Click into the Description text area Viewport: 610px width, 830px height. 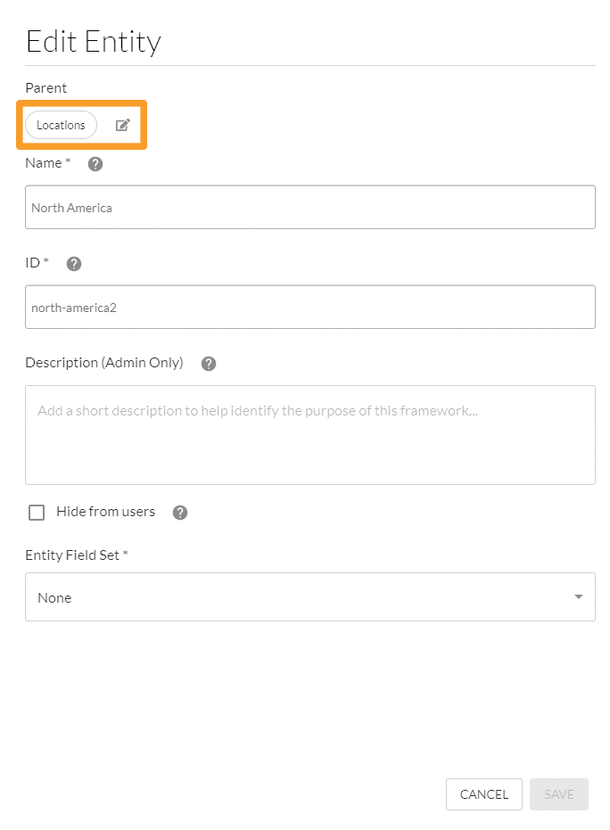(x=309, y=435)
